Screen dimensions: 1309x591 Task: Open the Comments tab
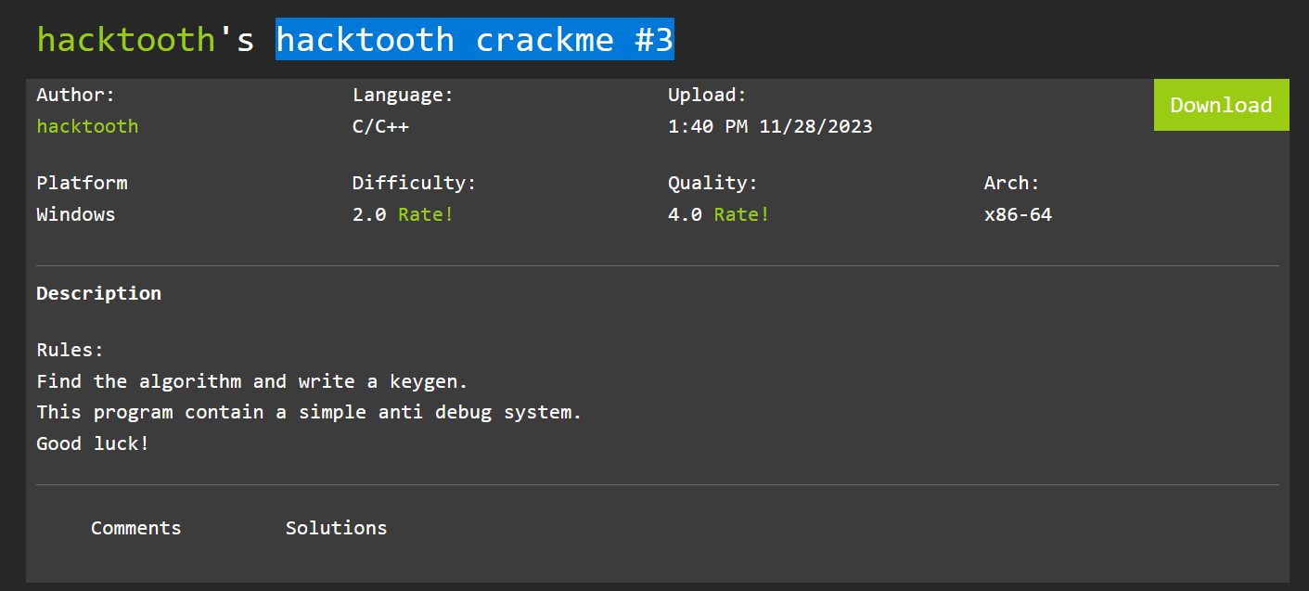tap(135, 528)
